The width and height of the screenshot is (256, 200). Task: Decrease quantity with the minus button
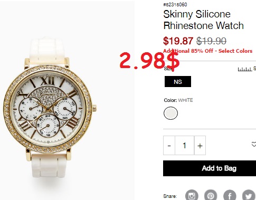tap(169, 146)
